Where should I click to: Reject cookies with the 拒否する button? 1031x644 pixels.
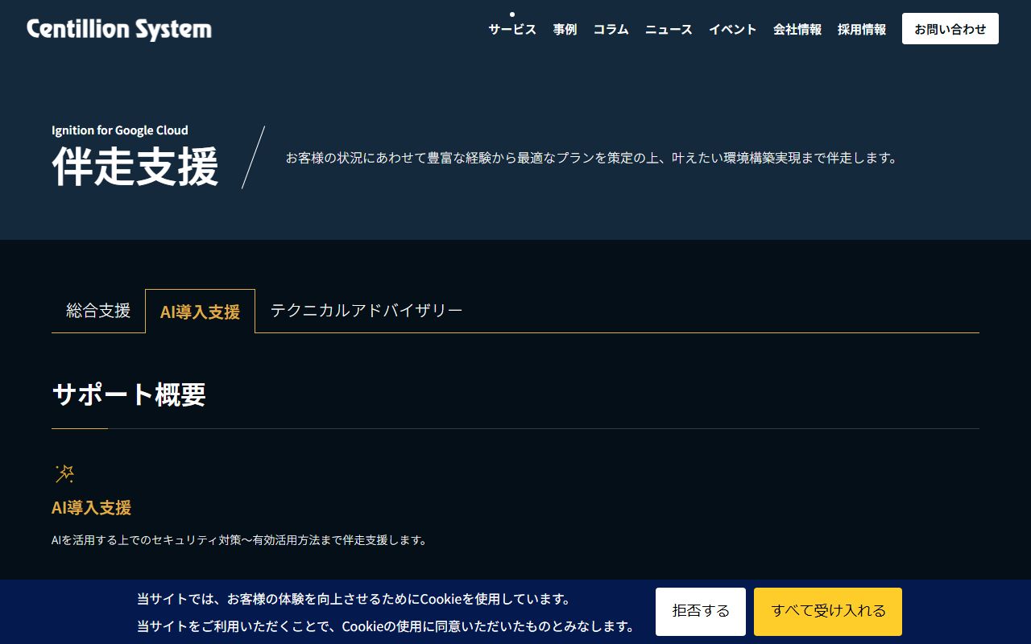[701, 611]
